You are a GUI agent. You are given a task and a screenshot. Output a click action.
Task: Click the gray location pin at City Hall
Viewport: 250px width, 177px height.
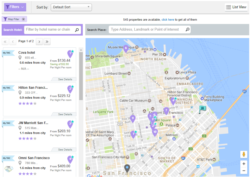[127, 168]
